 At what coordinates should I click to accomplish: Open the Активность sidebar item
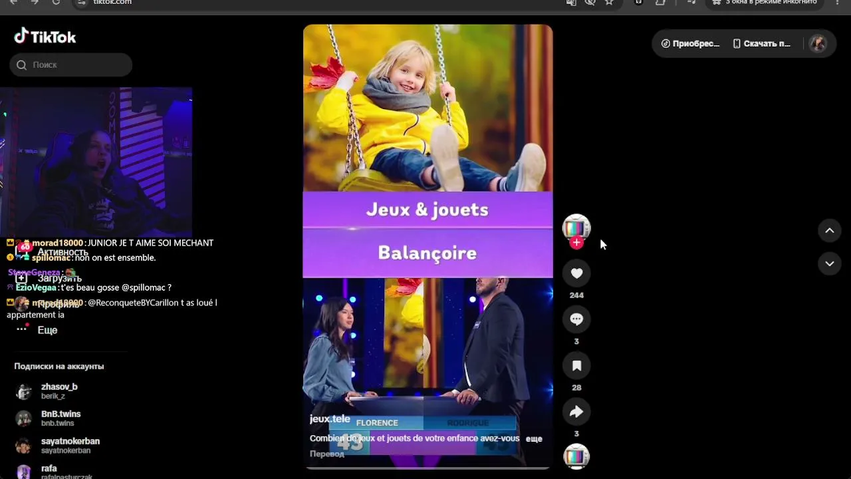62,253
